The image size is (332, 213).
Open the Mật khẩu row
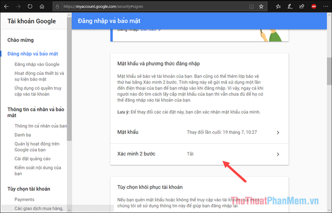click(x=200, y=132)
